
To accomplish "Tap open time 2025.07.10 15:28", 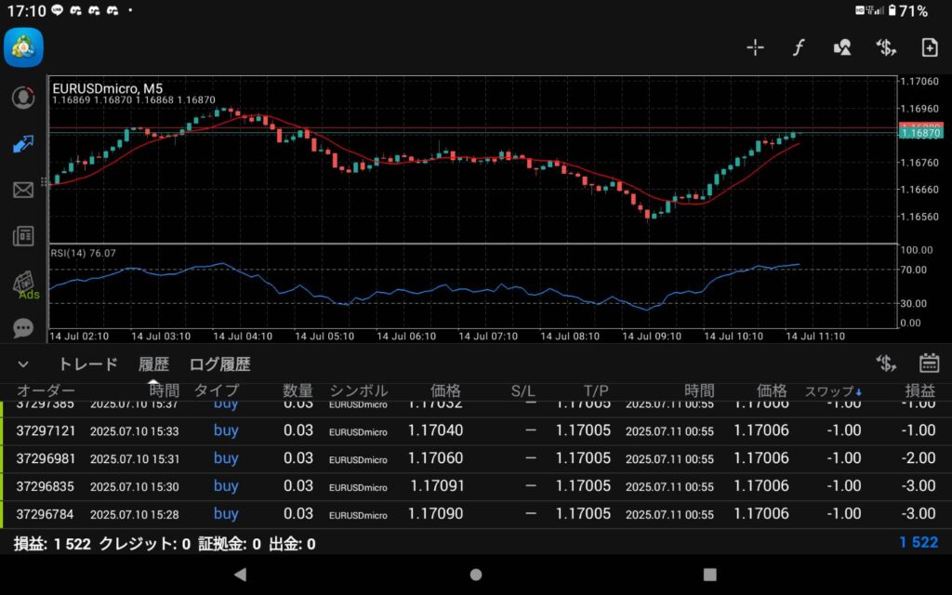I will pyautogui.click(x=134, y=515).
